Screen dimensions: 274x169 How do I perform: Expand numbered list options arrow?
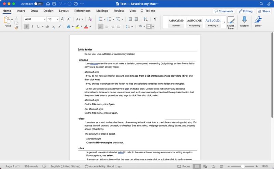click(x=113, y=19)
